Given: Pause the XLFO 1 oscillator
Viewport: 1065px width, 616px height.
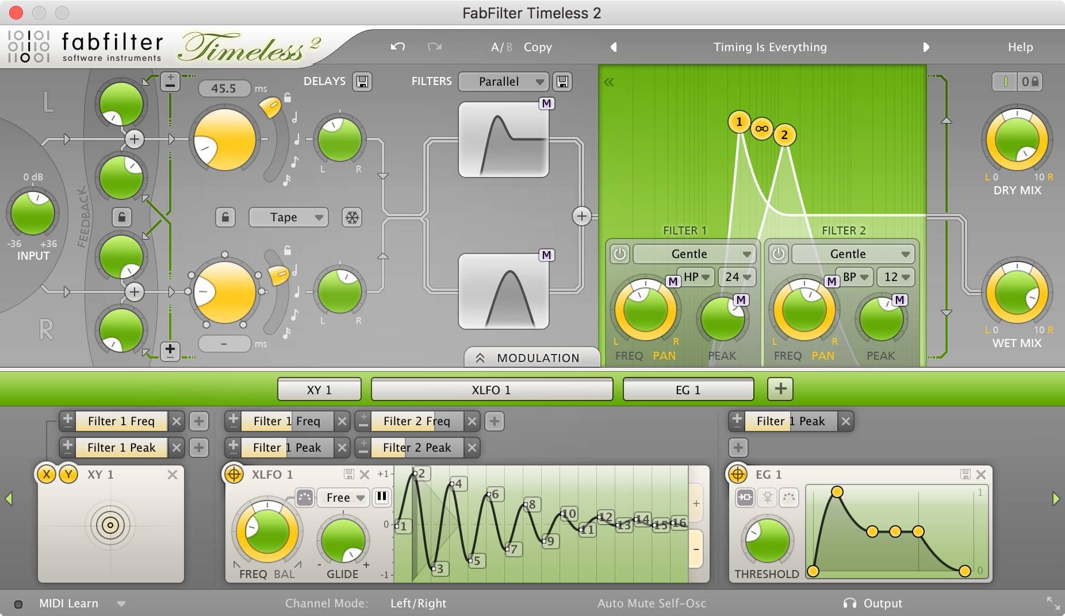Looking at the screenshot, I should tap(382, 498).
